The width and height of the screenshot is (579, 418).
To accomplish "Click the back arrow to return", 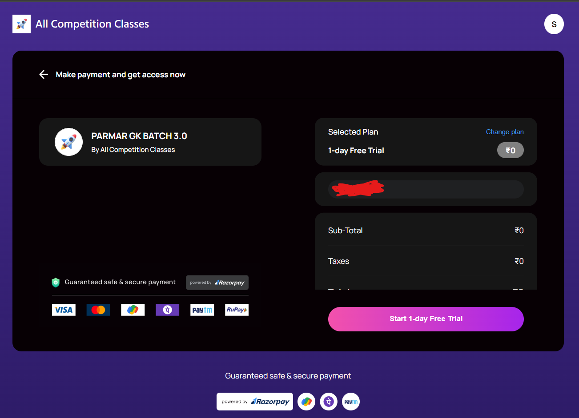I will (43, 74).
